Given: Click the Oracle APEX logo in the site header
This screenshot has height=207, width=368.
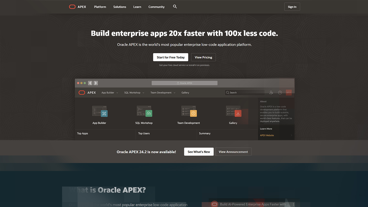Looking at the screenshot, I should [78, 7].
